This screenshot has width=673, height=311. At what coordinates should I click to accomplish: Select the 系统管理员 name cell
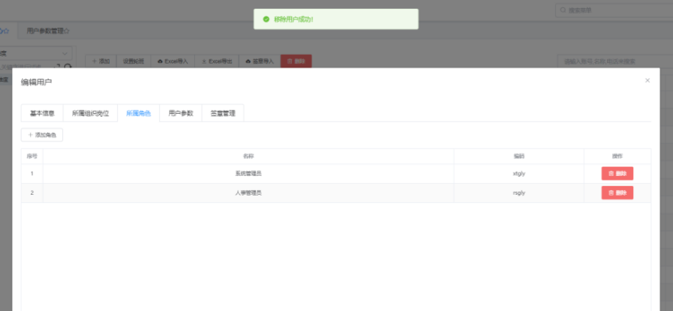[x=248, y=173]
